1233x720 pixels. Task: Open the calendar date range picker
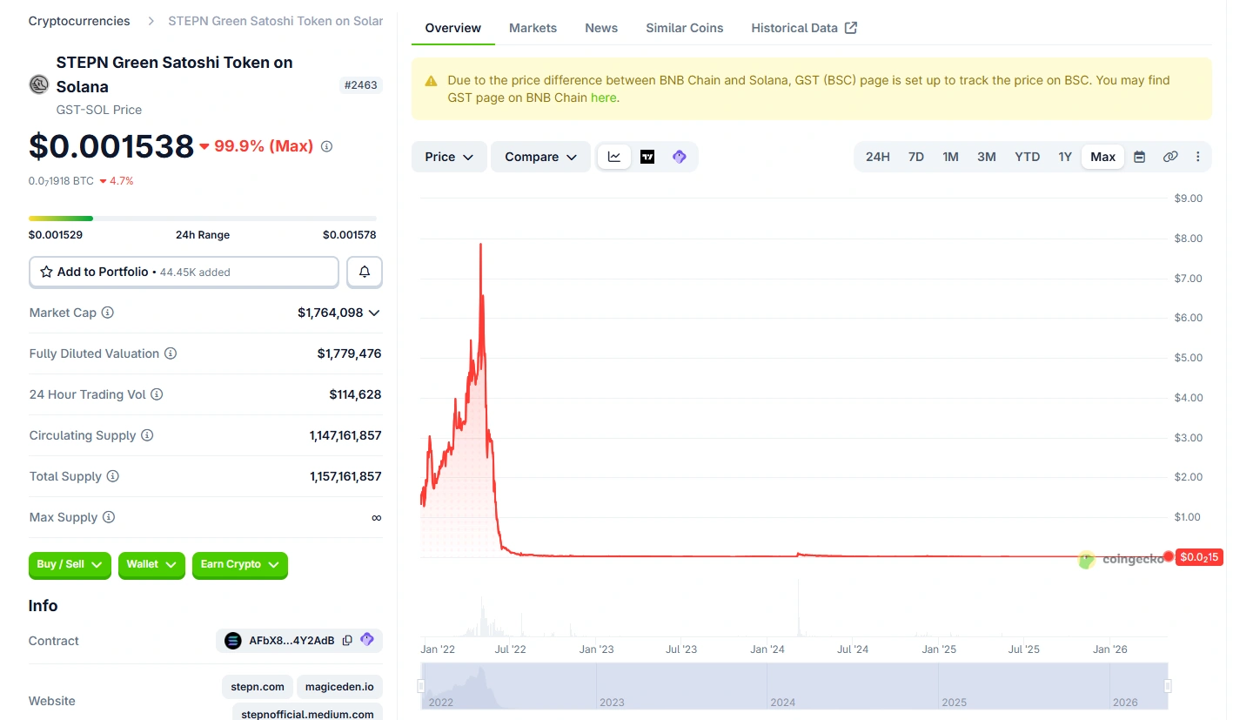tap(1140, 157)
